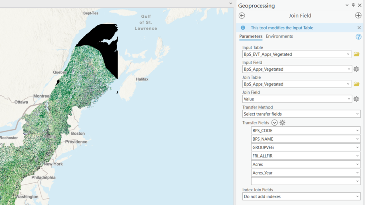Open the Acres_Year transfer field dropdown

[358, 173]
